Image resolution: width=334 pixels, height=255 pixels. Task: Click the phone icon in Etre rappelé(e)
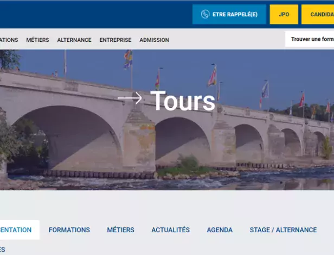pyautogui.click(x=205, y=14)
